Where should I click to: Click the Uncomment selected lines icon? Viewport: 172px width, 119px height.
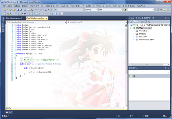coord(32,14)
